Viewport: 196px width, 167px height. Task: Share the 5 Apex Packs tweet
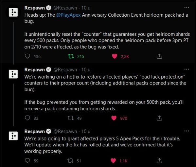coord(159,160)
